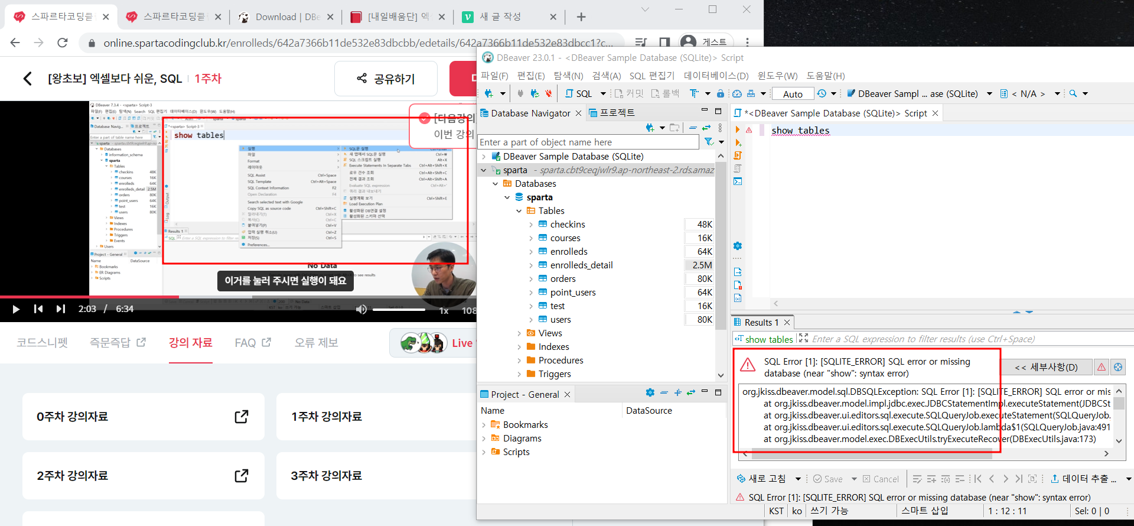Click the link with editor icon in Project panel
This screenshot has width=1134, height=526.
coord(690,392)
